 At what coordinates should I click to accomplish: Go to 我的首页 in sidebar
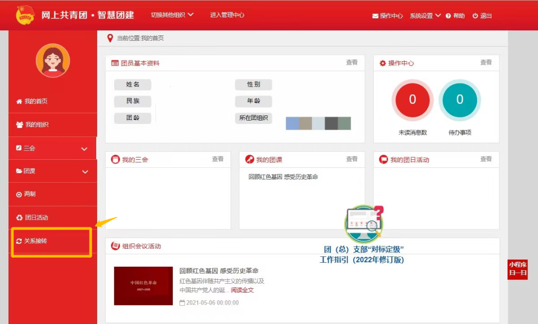(x=36, y=102)
